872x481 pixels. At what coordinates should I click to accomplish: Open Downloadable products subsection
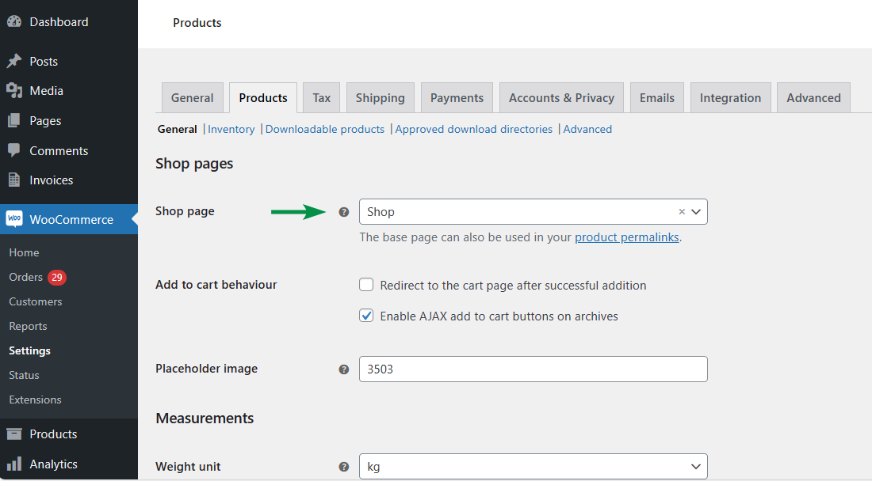click(325, 129)
